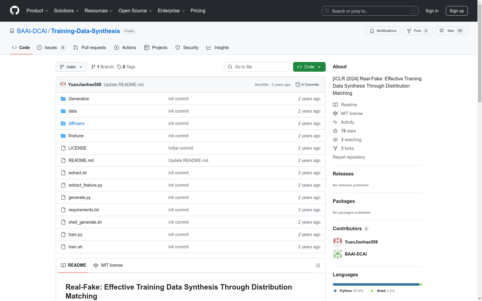Click the search magnifier icon in header
Screen dimensions: 482x301
tap(327, 11)
